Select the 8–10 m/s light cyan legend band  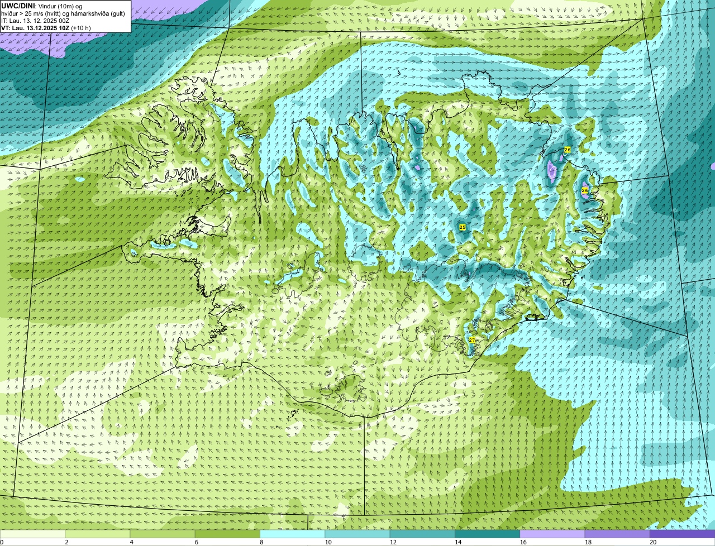coord(293,534)
